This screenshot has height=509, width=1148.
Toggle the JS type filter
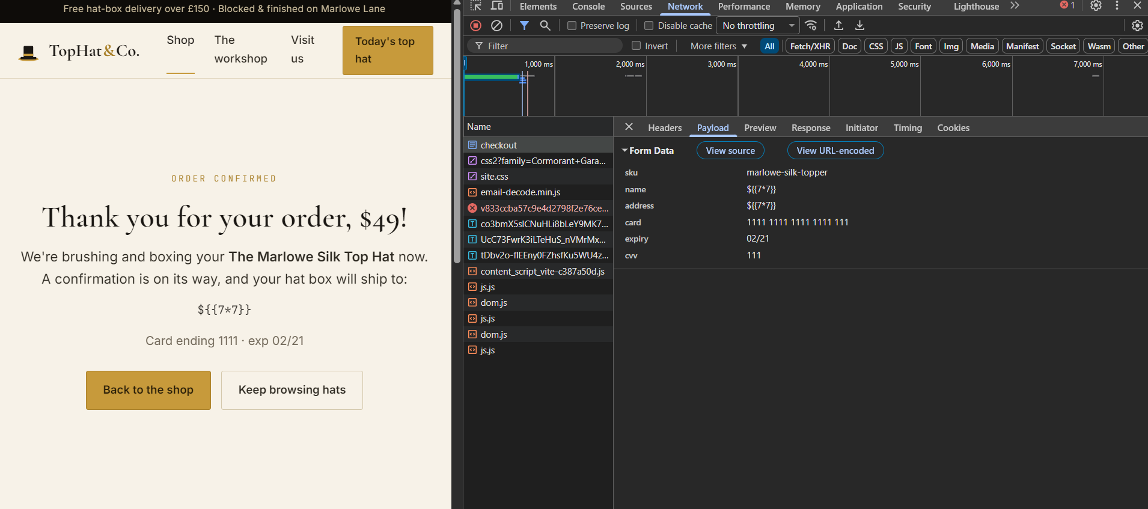[899, 46]
